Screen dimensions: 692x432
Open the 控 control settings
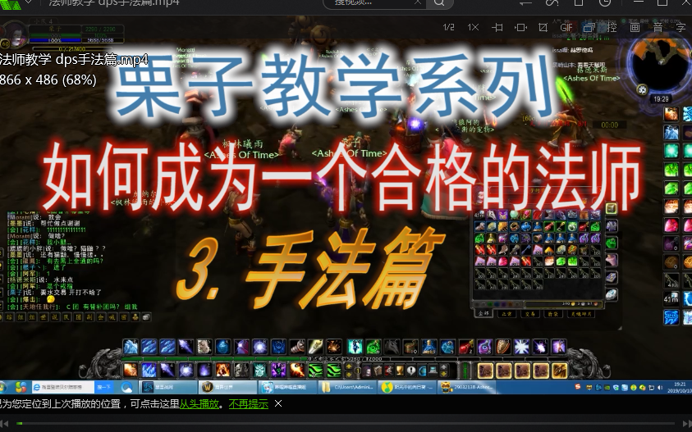[612, 27]
